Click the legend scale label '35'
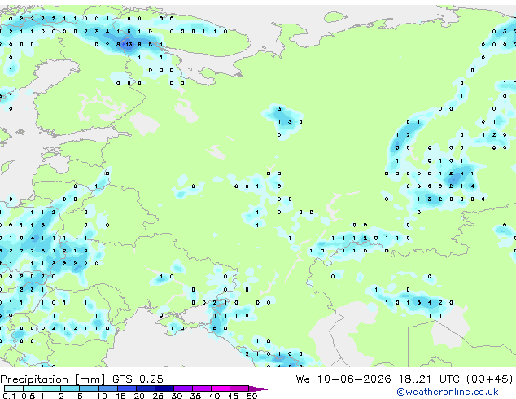The width and height of the screenshot is (516, 399). click(x=195, y=396)
